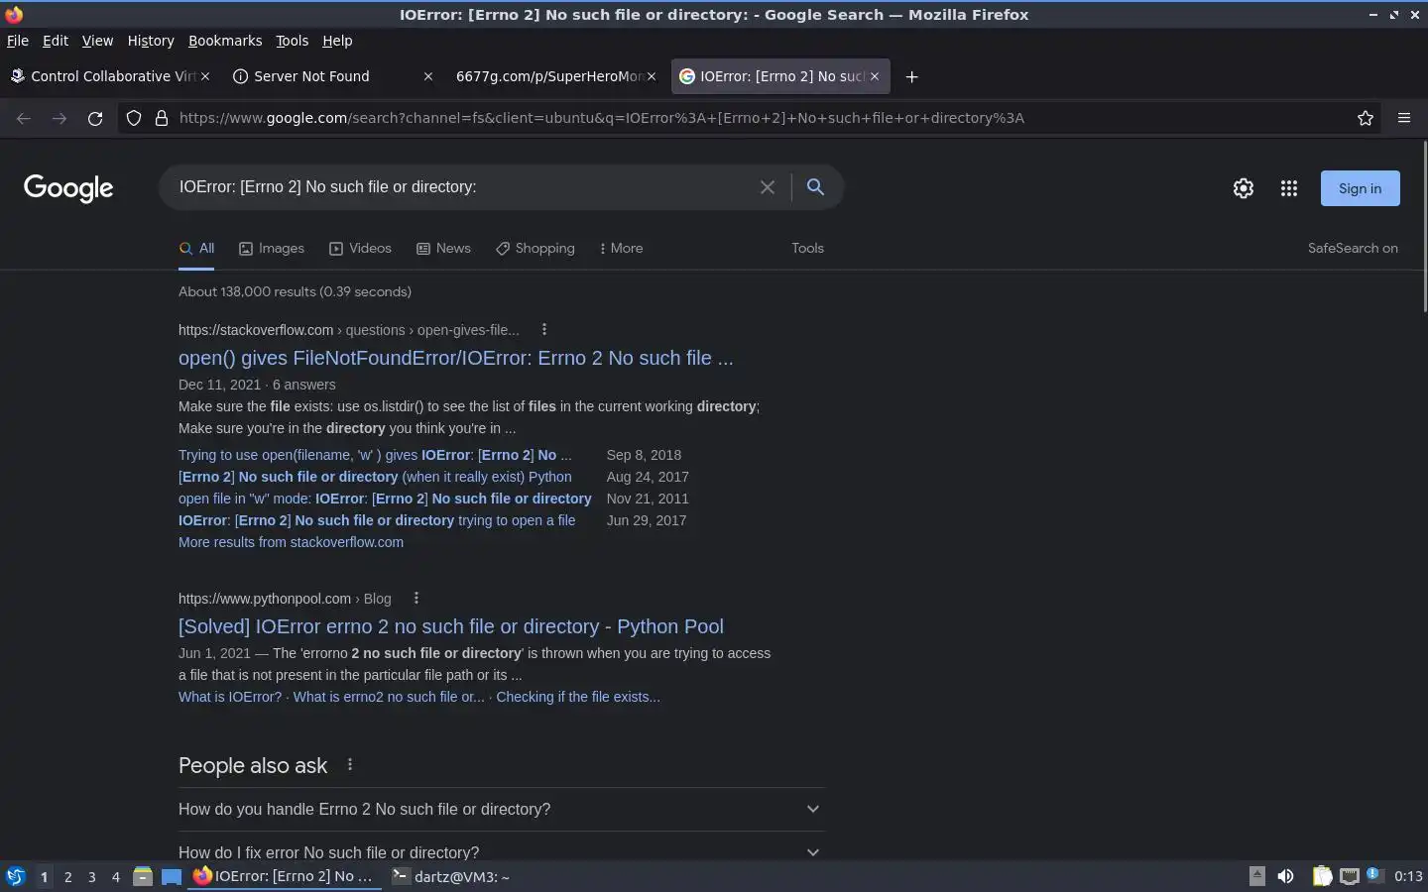Open Firefox hamburger application menu
This screenshot has height=892, width=1428.
coord(1404,118)
